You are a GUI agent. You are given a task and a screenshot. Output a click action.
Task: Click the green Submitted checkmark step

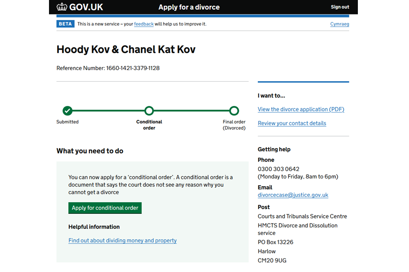67,111
